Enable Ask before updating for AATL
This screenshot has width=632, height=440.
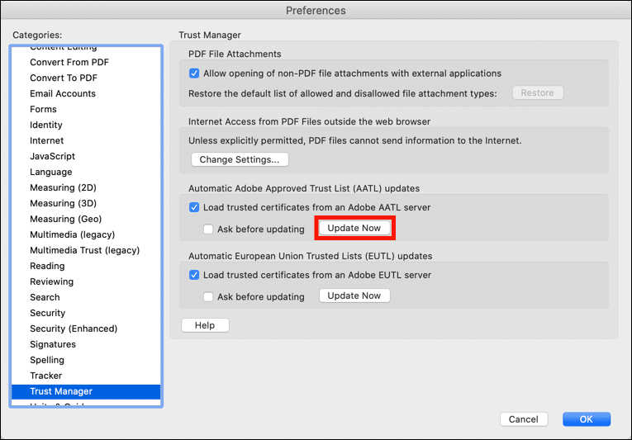coord(209,229)
